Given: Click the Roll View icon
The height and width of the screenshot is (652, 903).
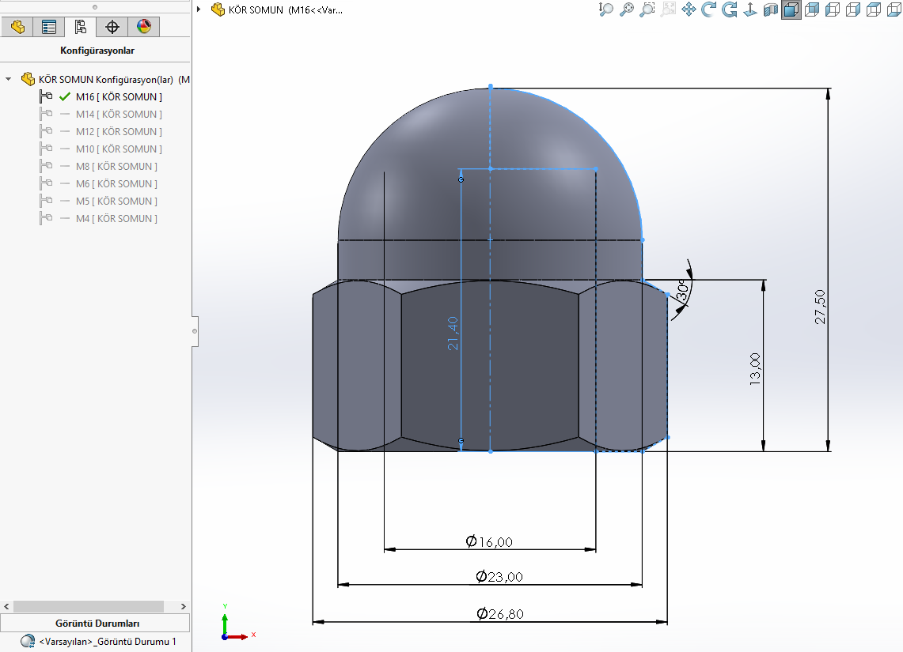Looking at the screenshot, I should [730, 9].
